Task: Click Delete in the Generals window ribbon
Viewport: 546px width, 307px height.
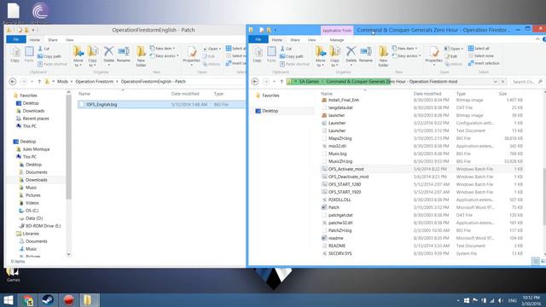Action: pos(351,56)
